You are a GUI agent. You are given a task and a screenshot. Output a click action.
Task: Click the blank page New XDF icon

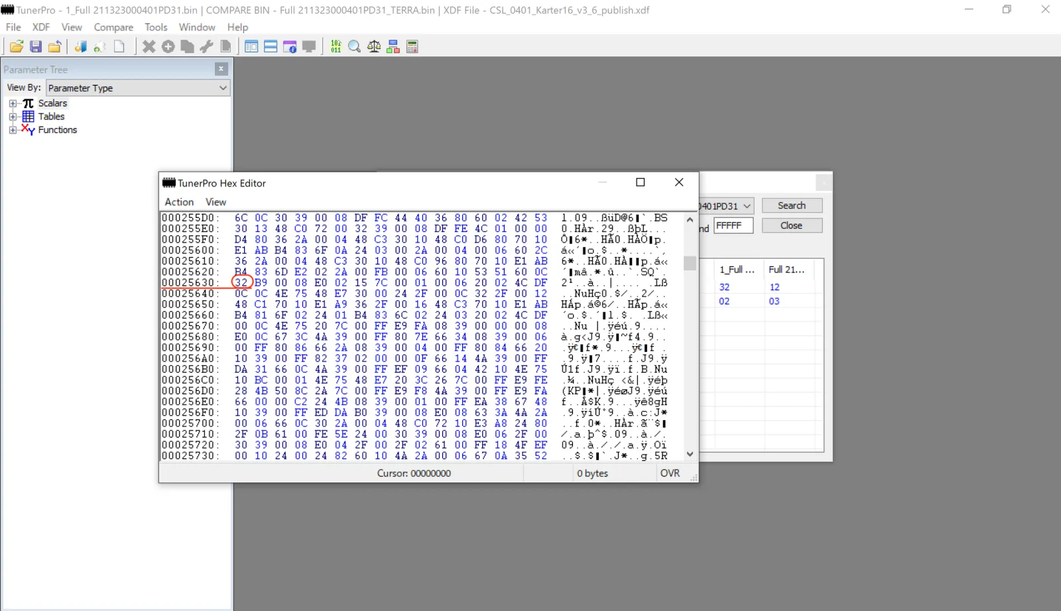click(x=119, y=46)
